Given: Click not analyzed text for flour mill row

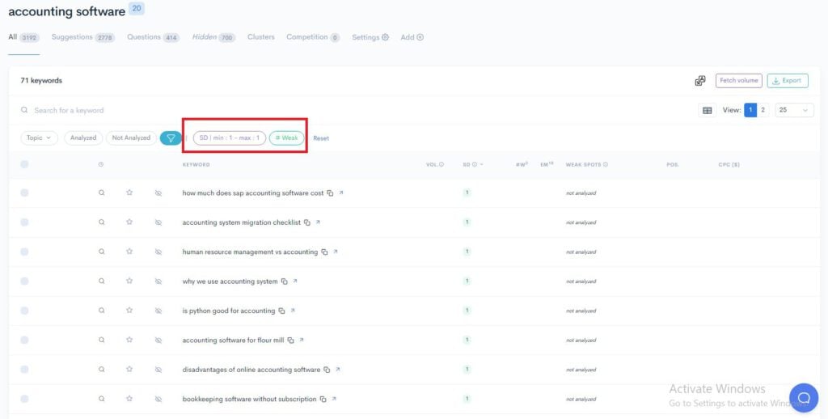Looking at the screenshot, I should click(581, 341).
